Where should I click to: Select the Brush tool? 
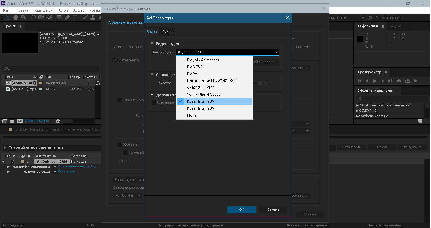pos(85,18)
